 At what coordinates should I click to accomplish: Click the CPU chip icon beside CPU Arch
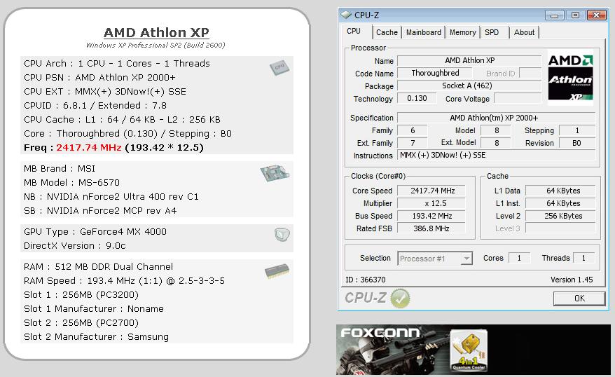point(279,67)
